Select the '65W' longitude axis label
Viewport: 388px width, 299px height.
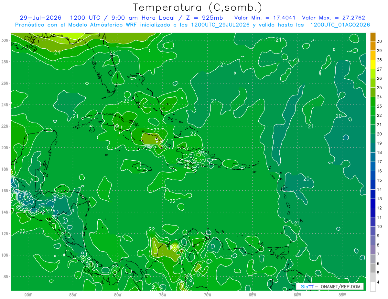pyautogui.click(x=253, y=295)
